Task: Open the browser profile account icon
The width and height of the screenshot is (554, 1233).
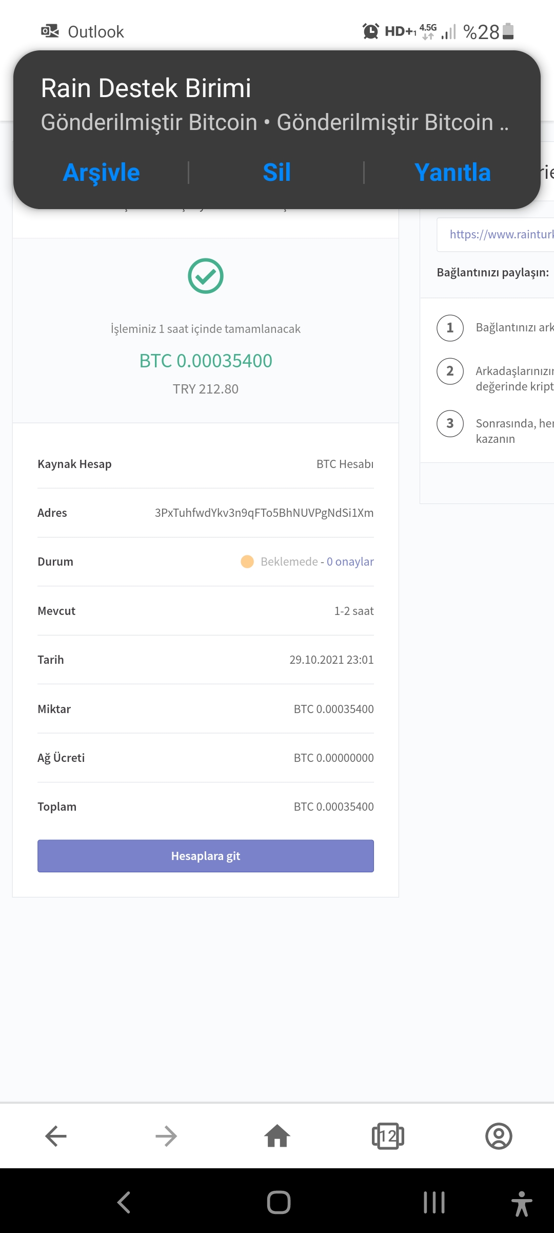Action: point(499,1136)
